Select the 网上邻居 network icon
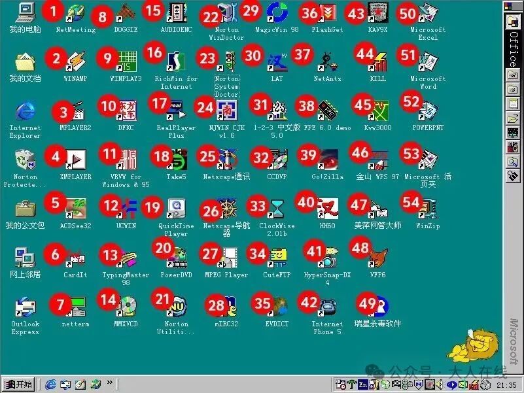The width and height of the screenshot is (524, 393). tap(26, 258)
